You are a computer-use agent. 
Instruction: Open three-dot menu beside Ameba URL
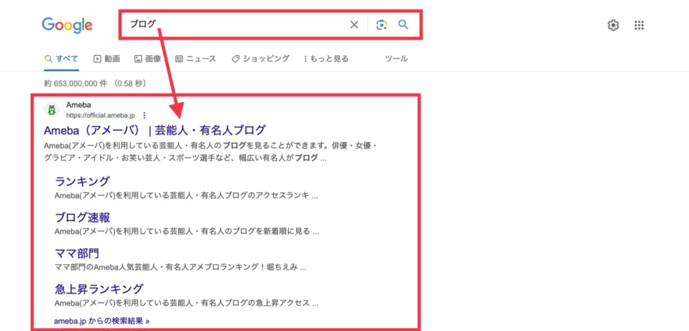pos(144,115)
